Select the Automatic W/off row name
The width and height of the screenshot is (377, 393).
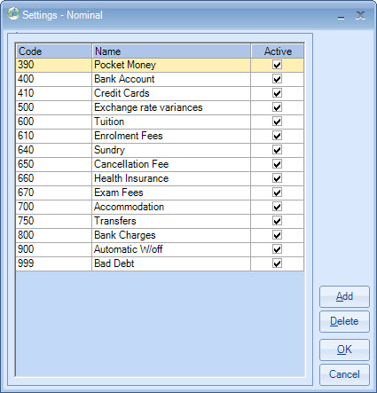pos(171,249)
